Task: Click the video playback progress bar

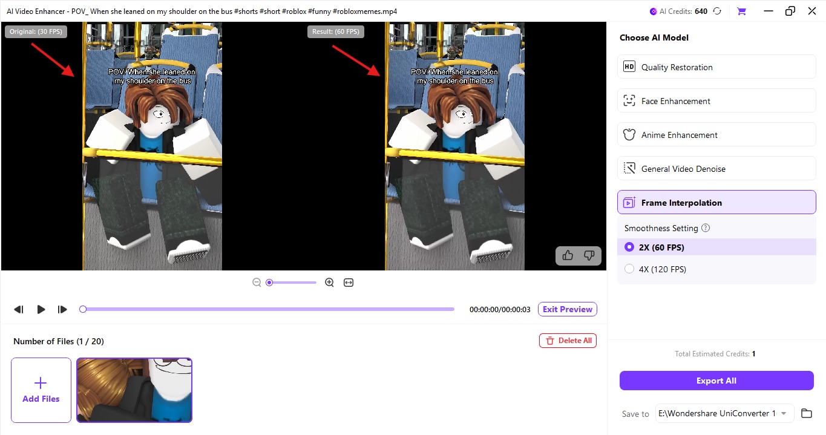Action: 267,309
